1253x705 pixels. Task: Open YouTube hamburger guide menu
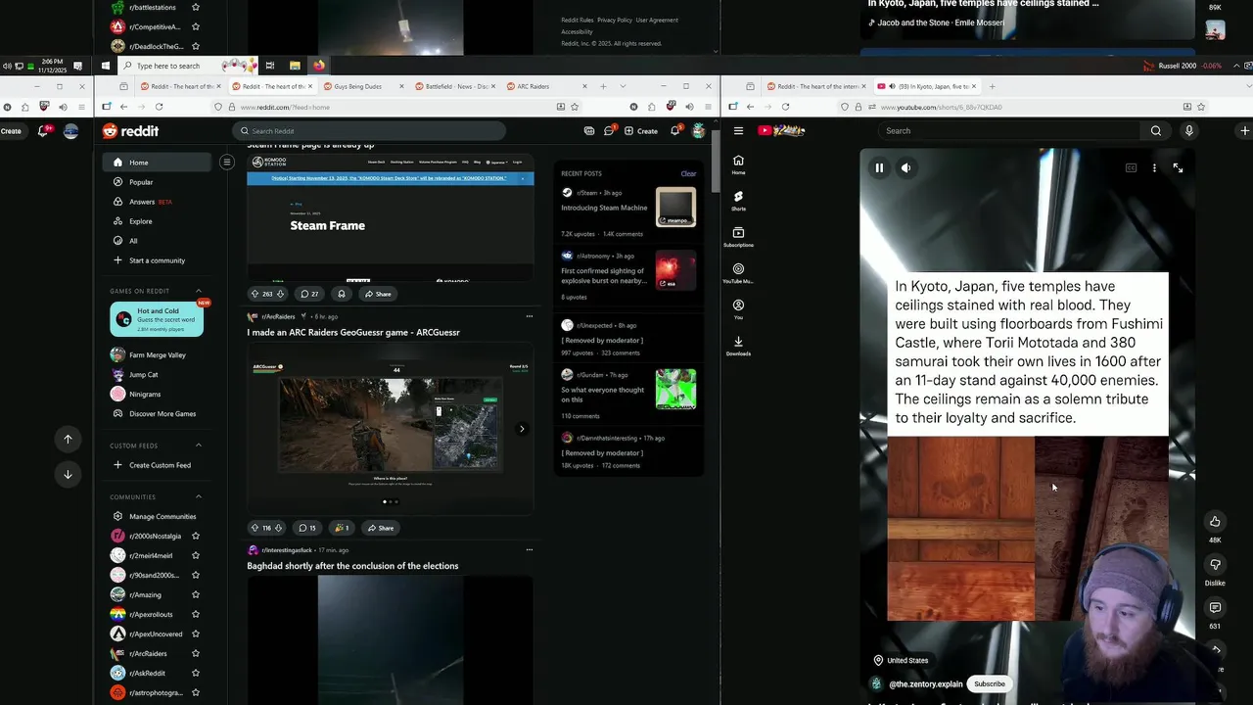tap(738, 130)
